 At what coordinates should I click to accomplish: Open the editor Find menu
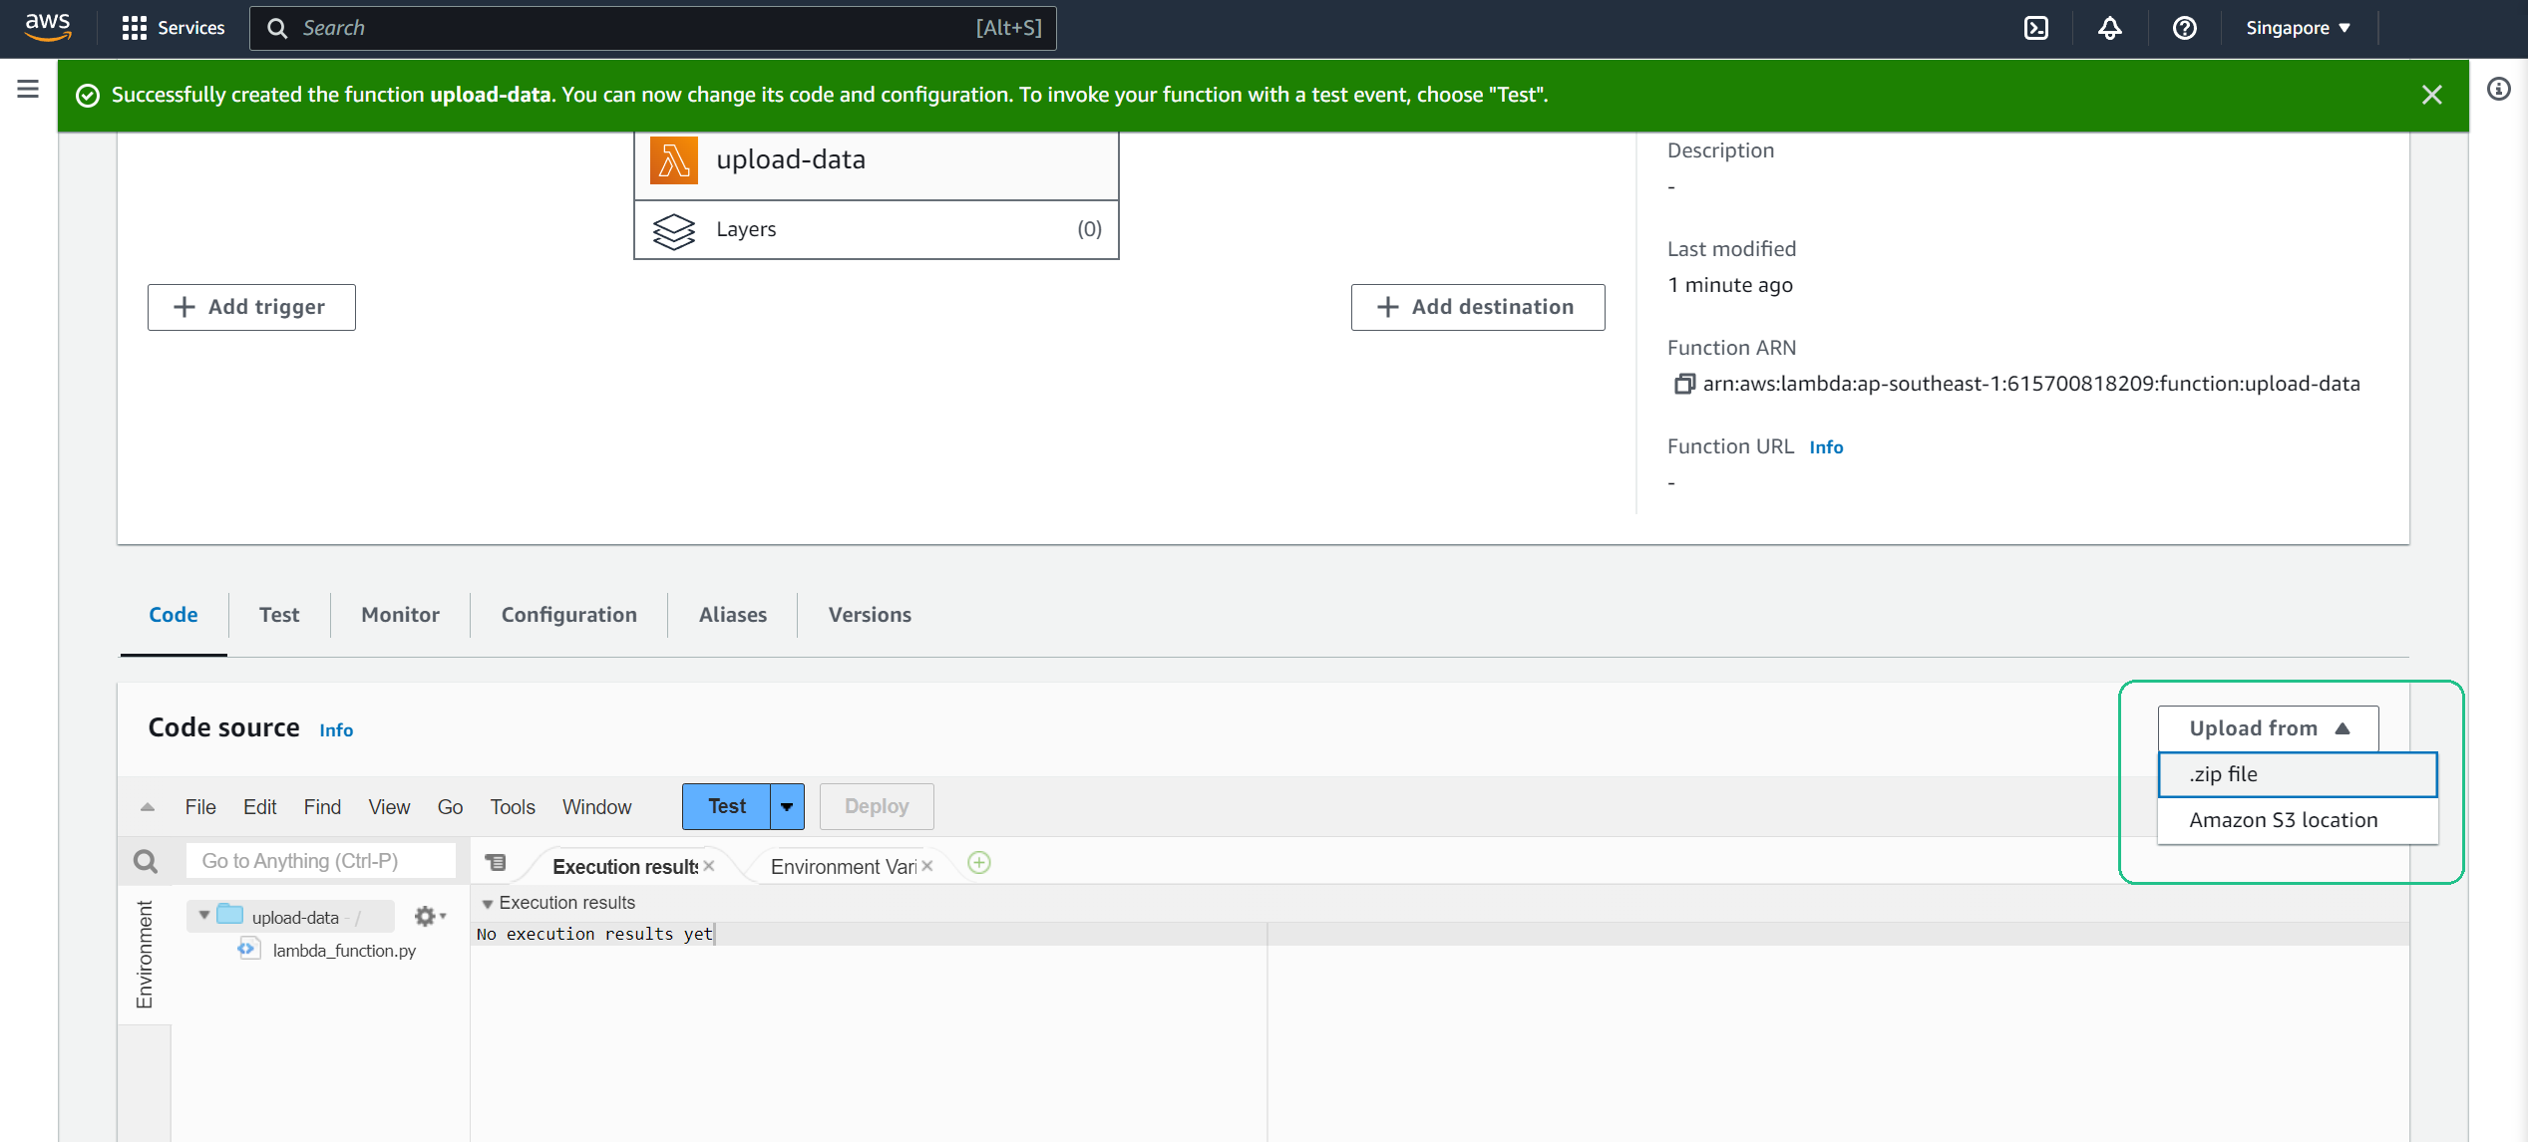[322, 807]
